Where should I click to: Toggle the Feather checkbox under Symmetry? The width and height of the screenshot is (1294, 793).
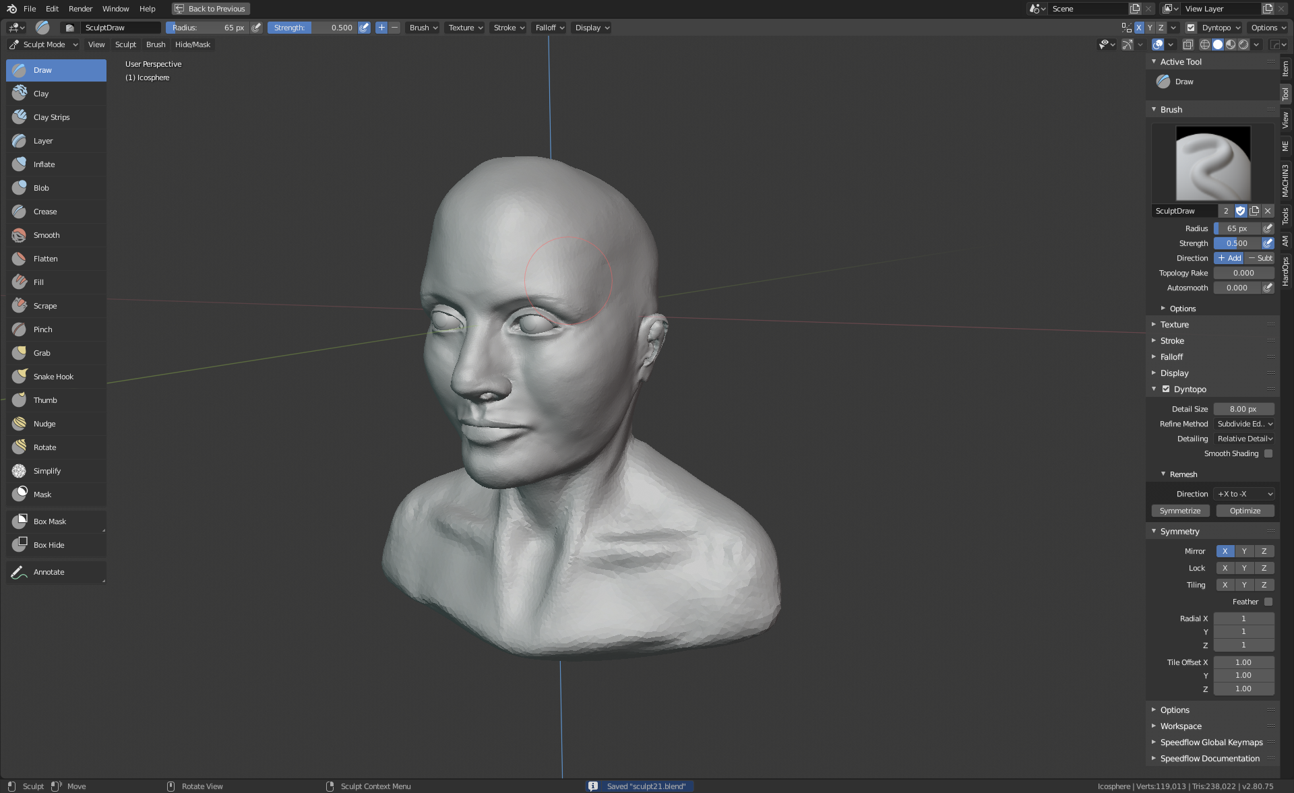click(x=1268, y=602)
